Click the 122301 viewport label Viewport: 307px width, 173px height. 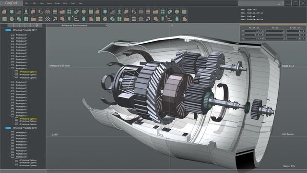54,135
